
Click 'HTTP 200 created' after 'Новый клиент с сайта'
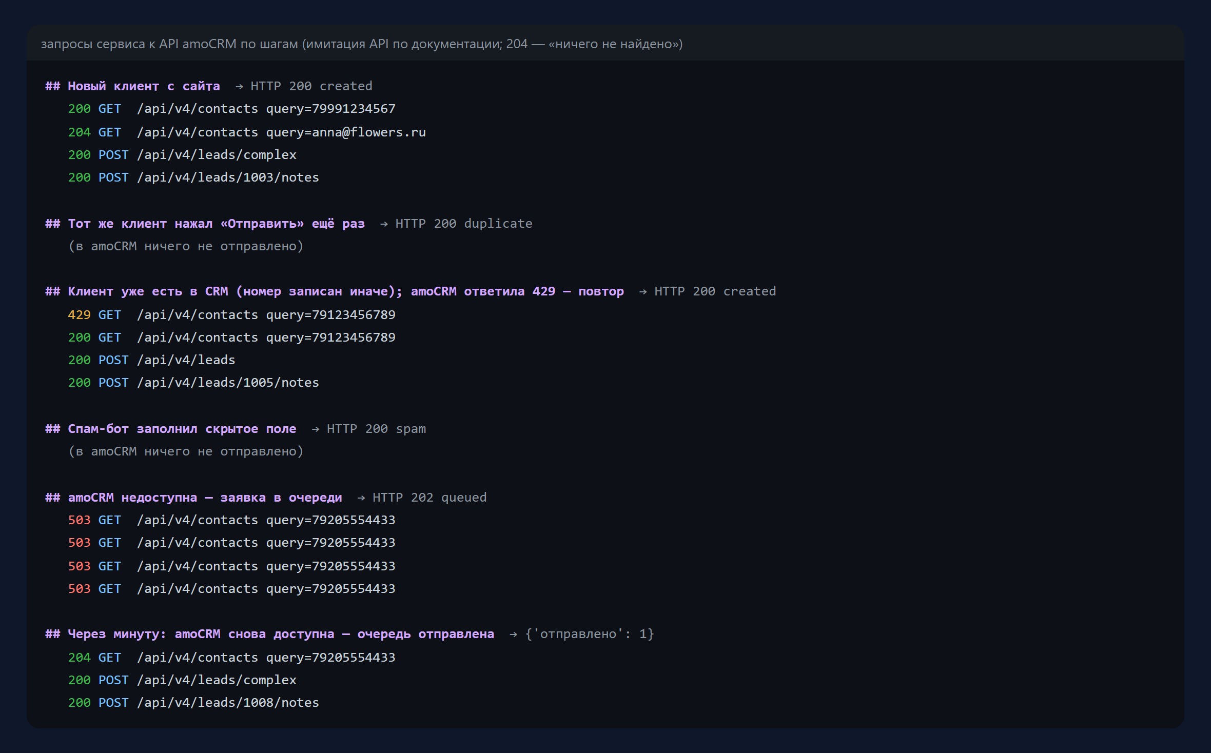[311, 86]
